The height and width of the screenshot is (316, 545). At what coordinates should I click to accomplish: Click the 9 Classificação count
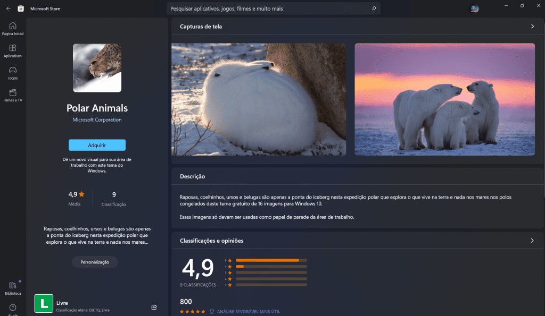pos(114,199)
